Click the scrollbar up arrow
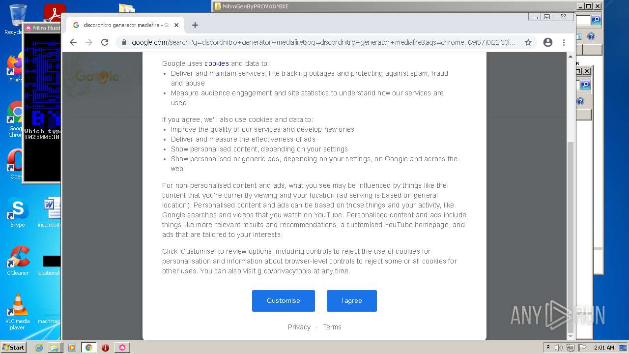 (x=571, y=57)
